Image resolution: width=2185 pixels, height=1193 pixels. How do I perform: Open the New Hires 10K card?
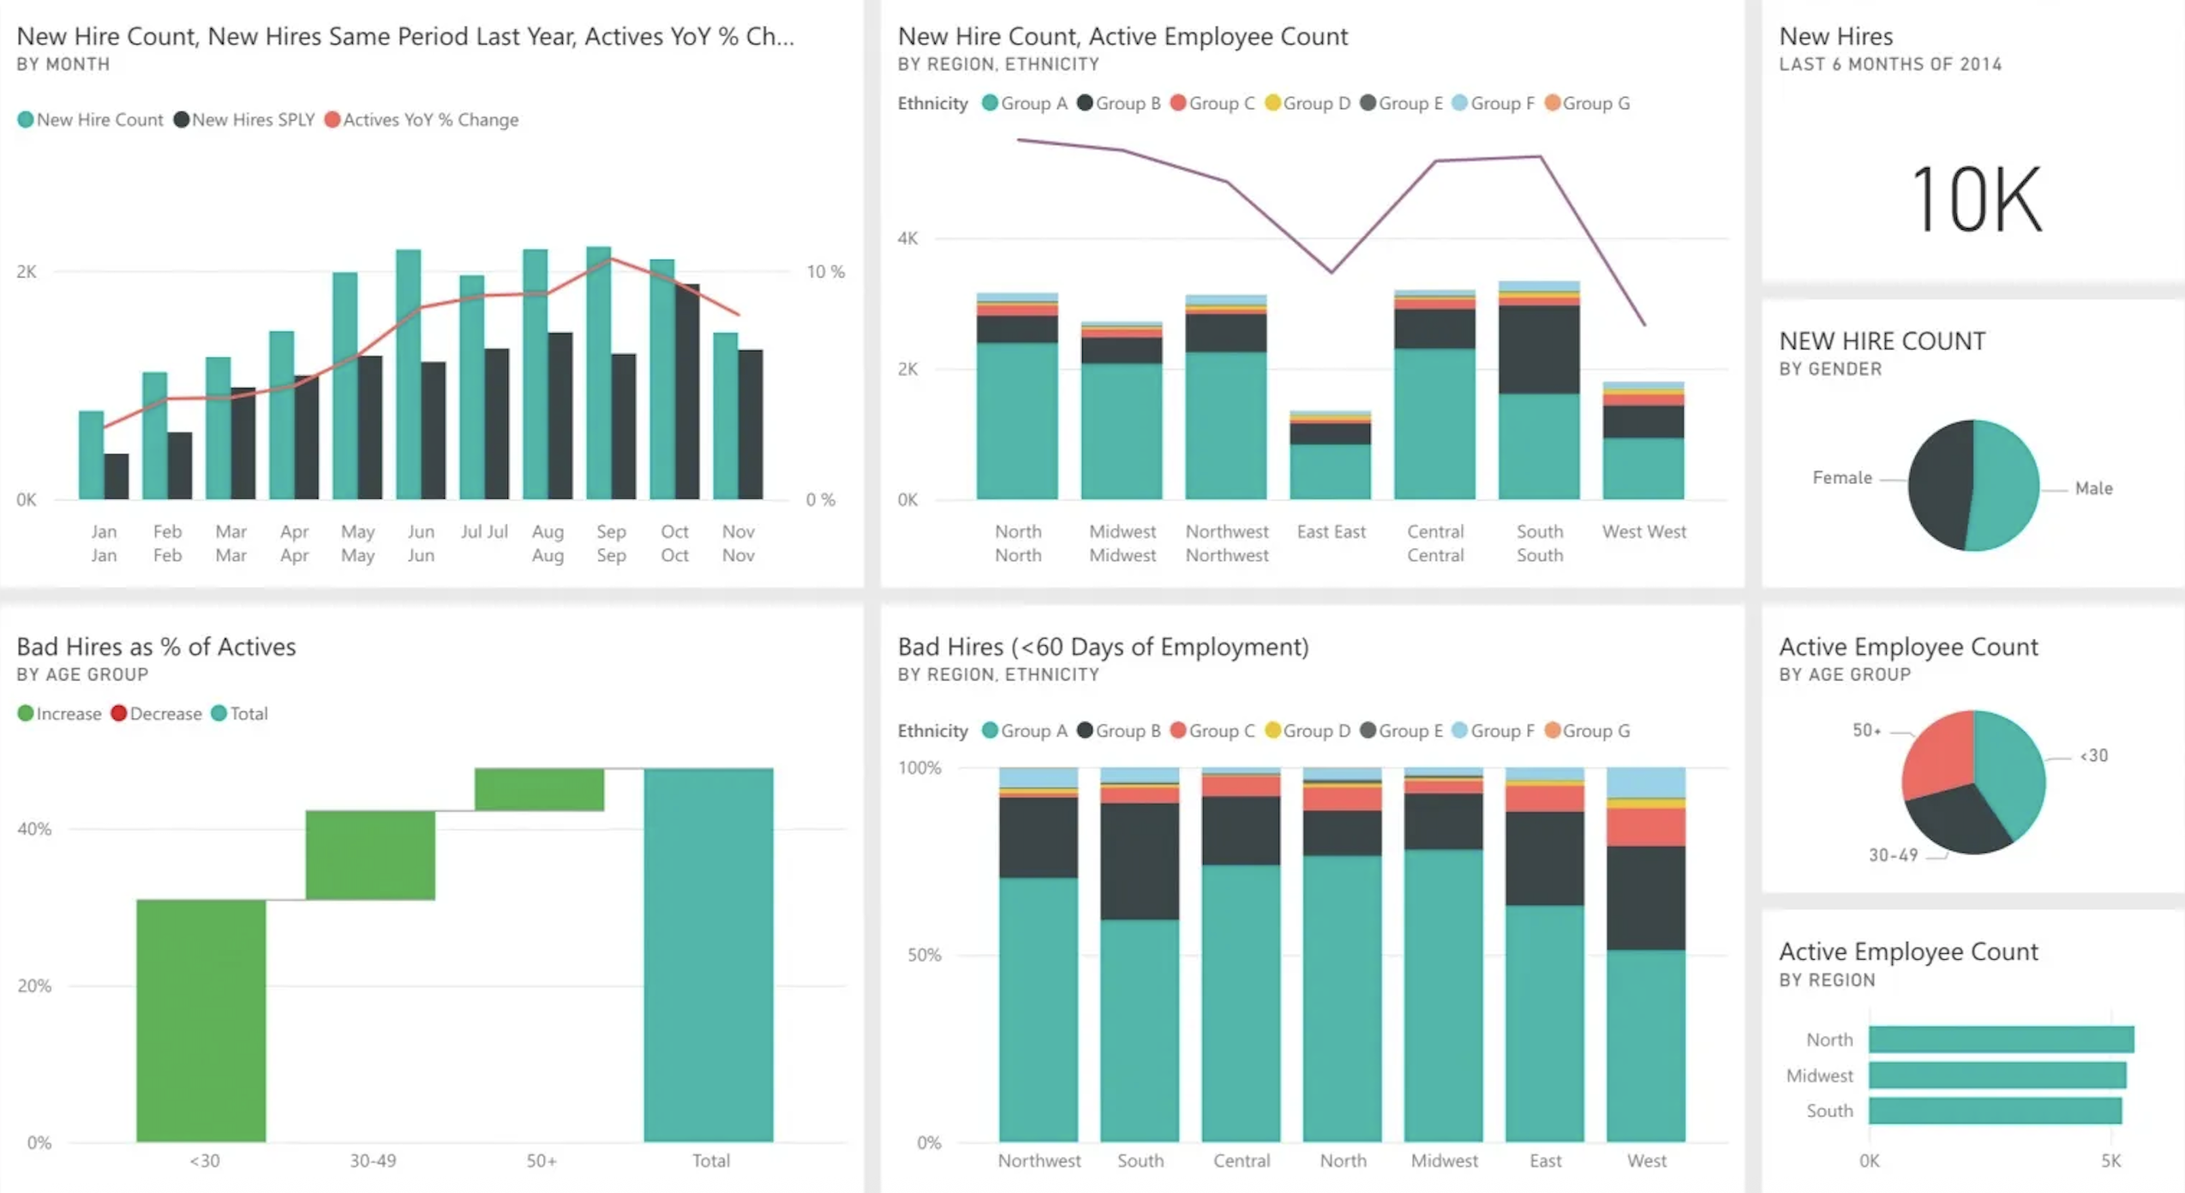pos(1975,199)
